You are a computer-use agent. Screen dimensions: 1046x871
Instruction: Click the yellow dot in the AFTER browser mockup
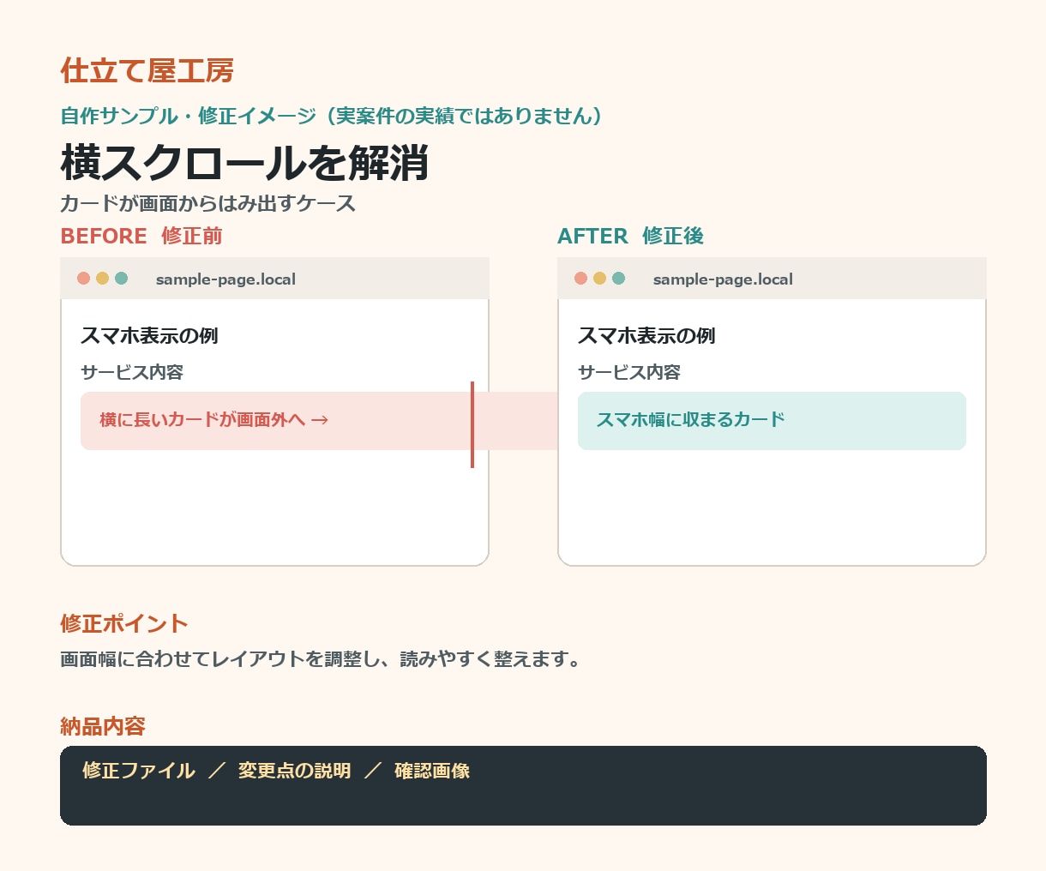click(599, 279)
